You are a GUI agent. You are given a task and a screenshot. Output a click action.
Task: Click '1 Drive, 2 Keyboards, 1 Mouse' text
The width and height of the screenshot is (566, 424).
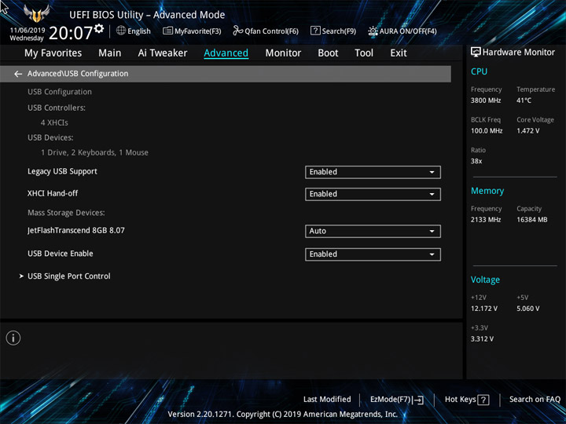click(x=94, y=153)
